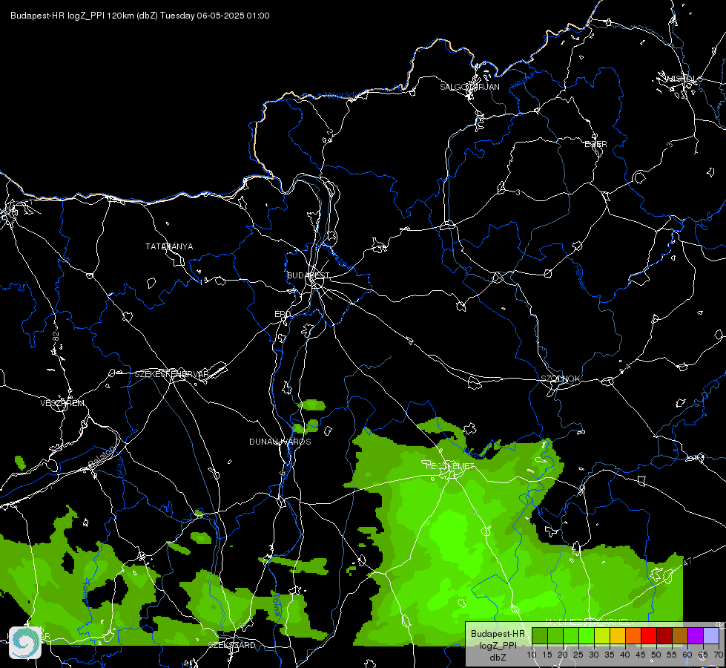
Task: Pick the brown 55-60 dBZ legend swatch
Action: point(680,636)
